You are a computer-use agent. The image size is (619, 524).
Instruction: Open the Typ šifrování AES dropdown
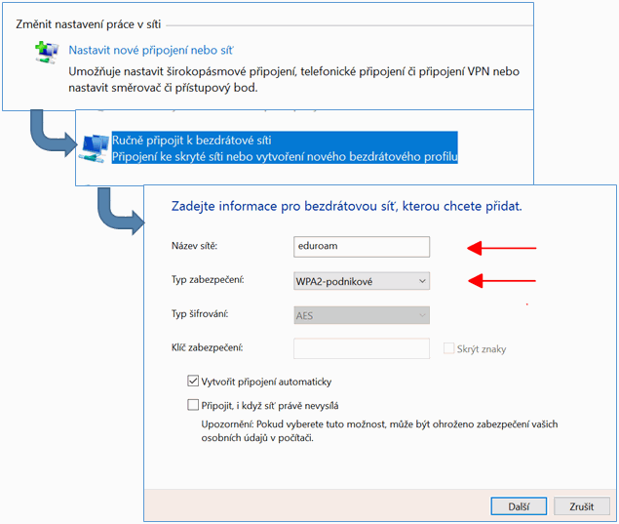361,315
